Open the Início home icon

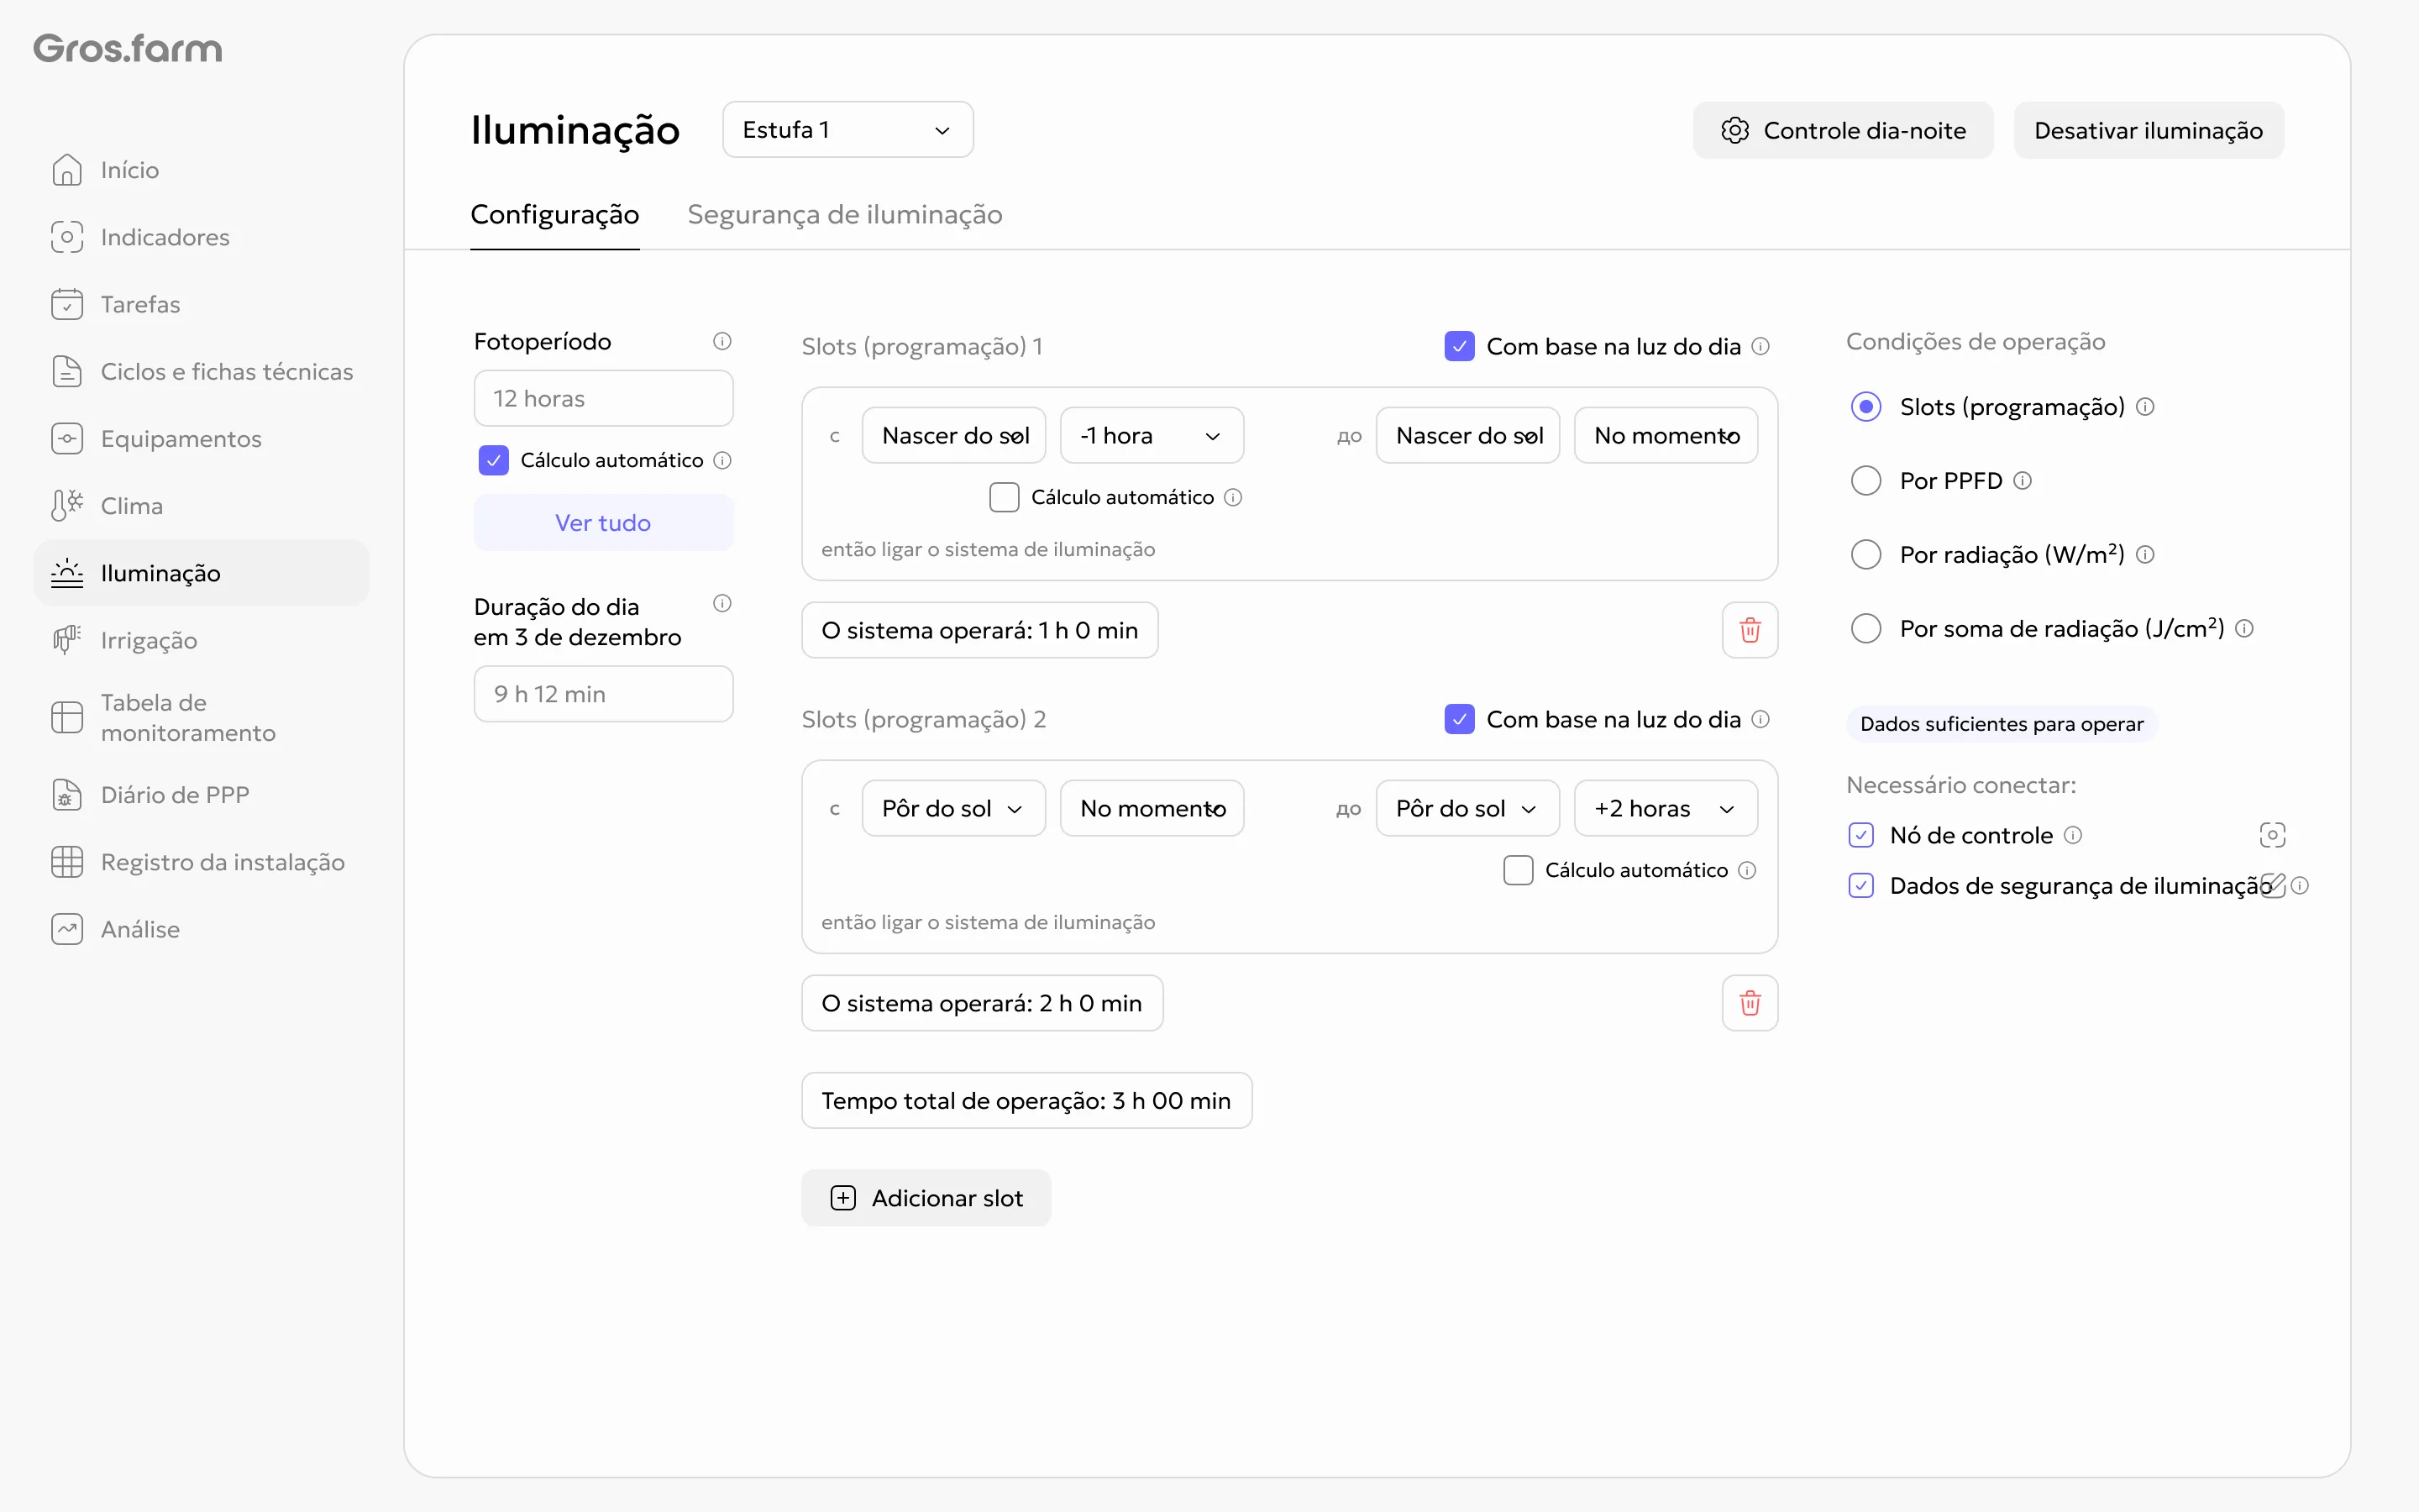click(67, 170)
